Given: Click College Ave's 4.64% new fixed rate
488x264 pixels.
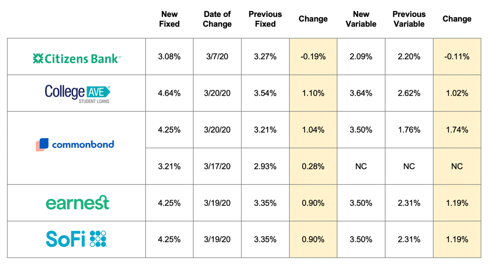Looking at the screenshot, I should point(169,93).
